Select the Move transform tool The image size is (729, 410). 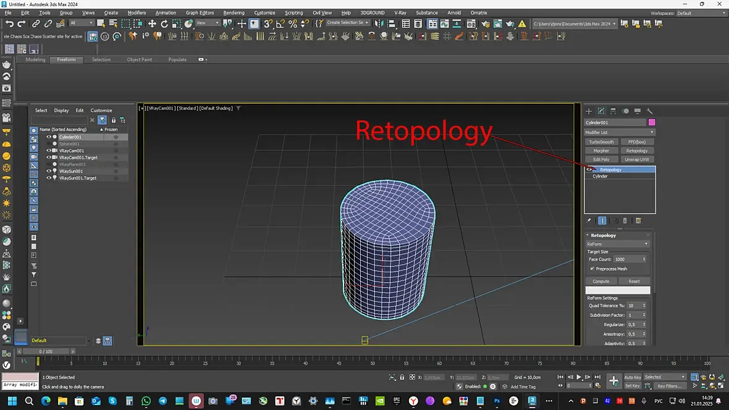pyautogui.click(x=152, y=23)
